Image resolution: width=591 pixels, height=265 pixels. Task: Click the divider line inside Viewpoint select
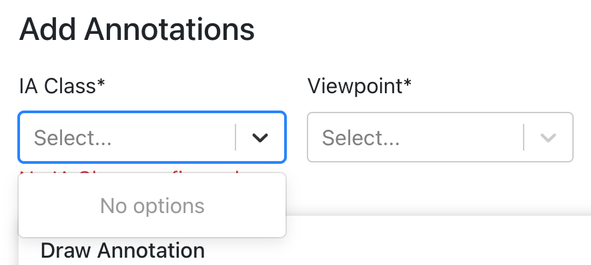tap(524, 137)
